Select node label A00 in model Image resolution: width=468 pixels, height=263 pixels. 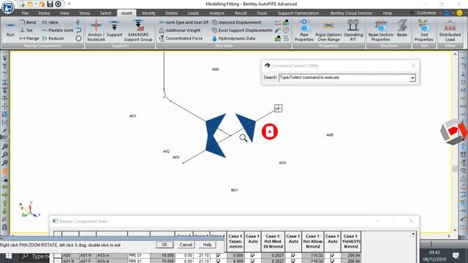pyautogui.click(x=215, y=69)
